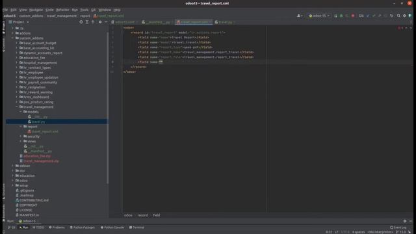Click the collapse all icon in Project panel
This screenshot has width=416, height=234.
coord(93,22)
